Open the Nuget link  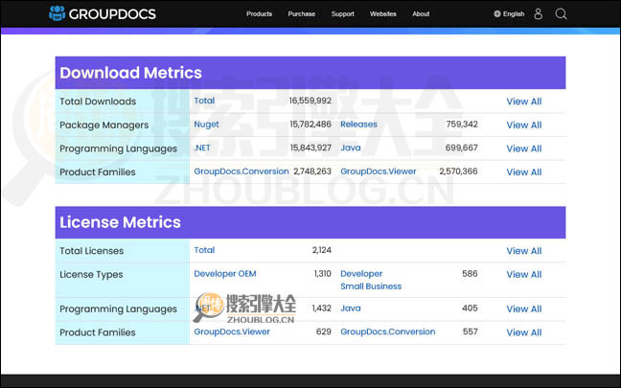click(x=206, y=125)
